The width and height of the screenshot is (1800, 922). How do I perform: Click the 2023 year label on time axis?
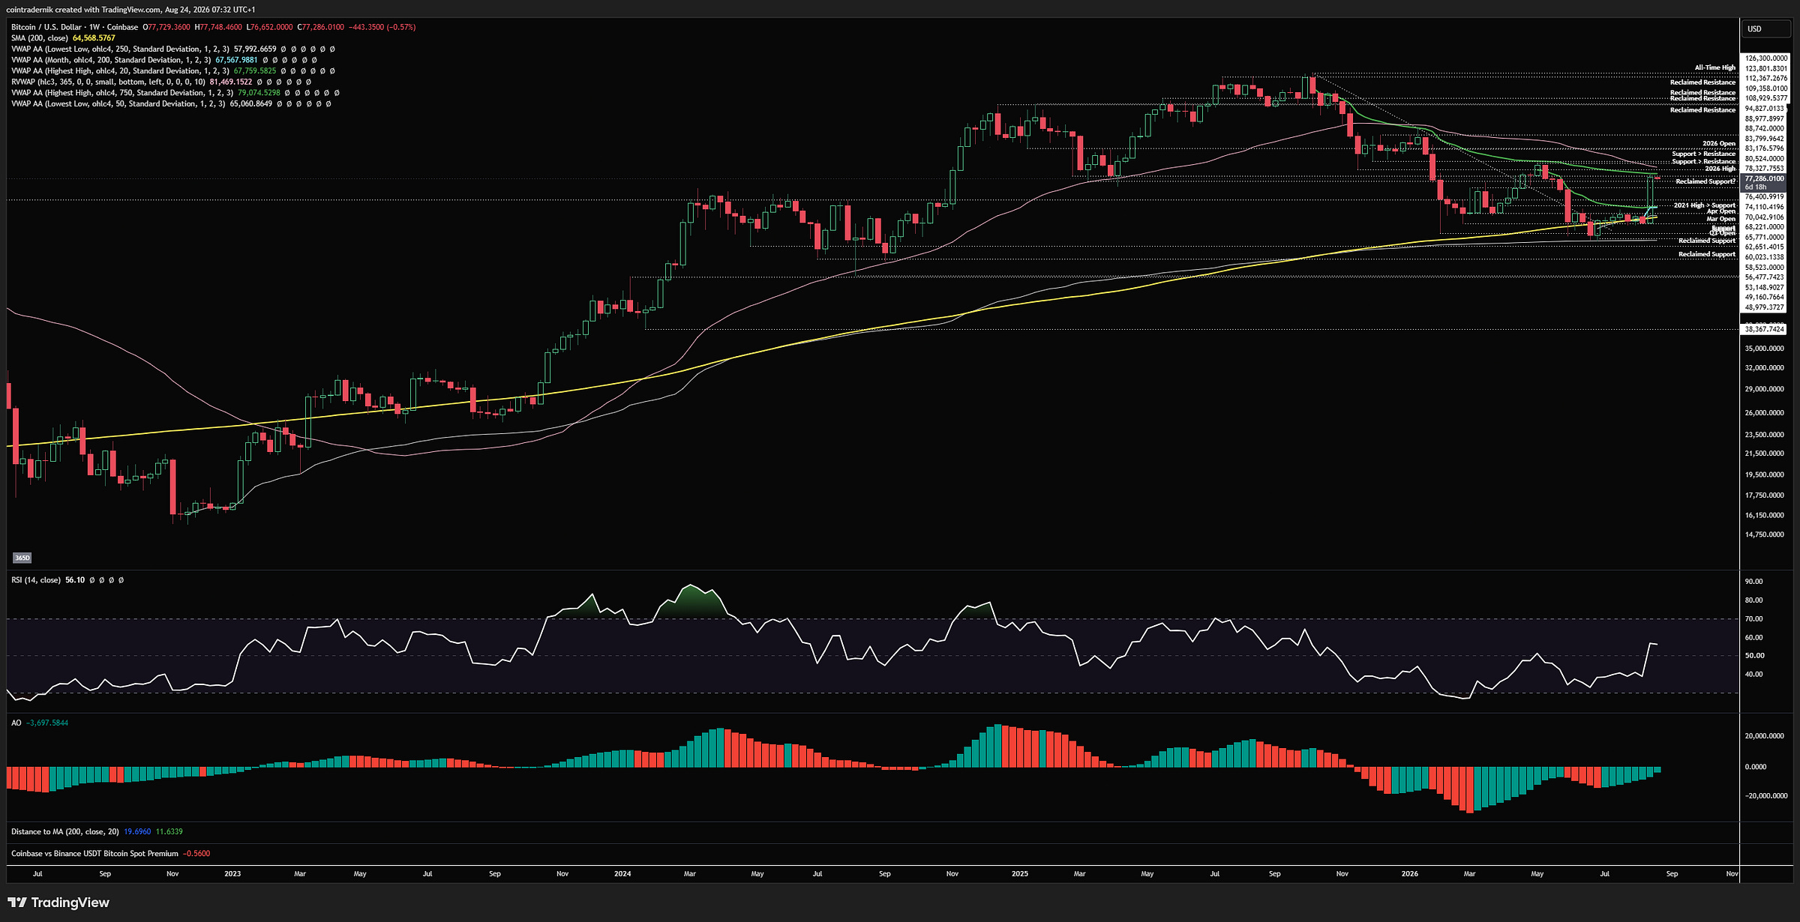(232, 874)
